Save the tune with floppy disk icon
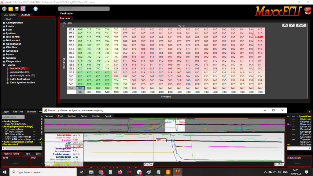Image resolution: width=313 pixels, height=176 pixels. 17,9
